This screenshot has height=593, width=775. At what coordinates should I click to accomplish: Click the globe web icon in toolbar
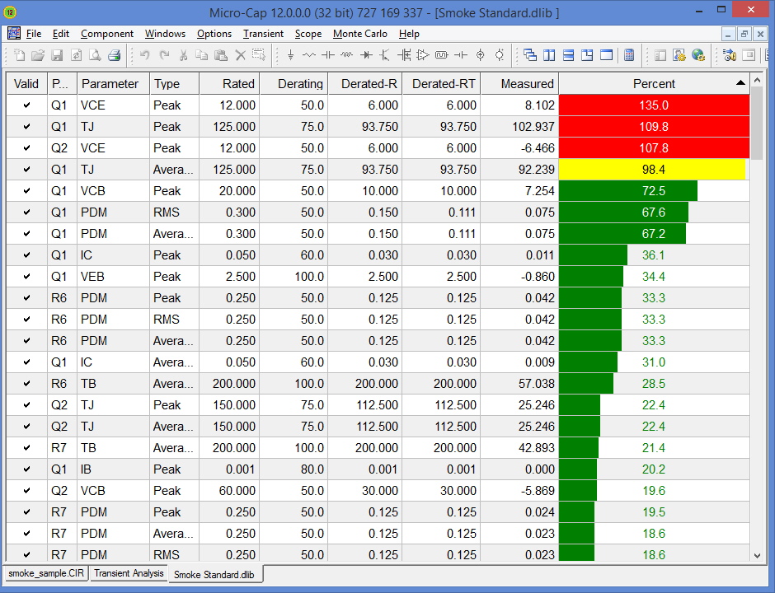coord(698,55)
